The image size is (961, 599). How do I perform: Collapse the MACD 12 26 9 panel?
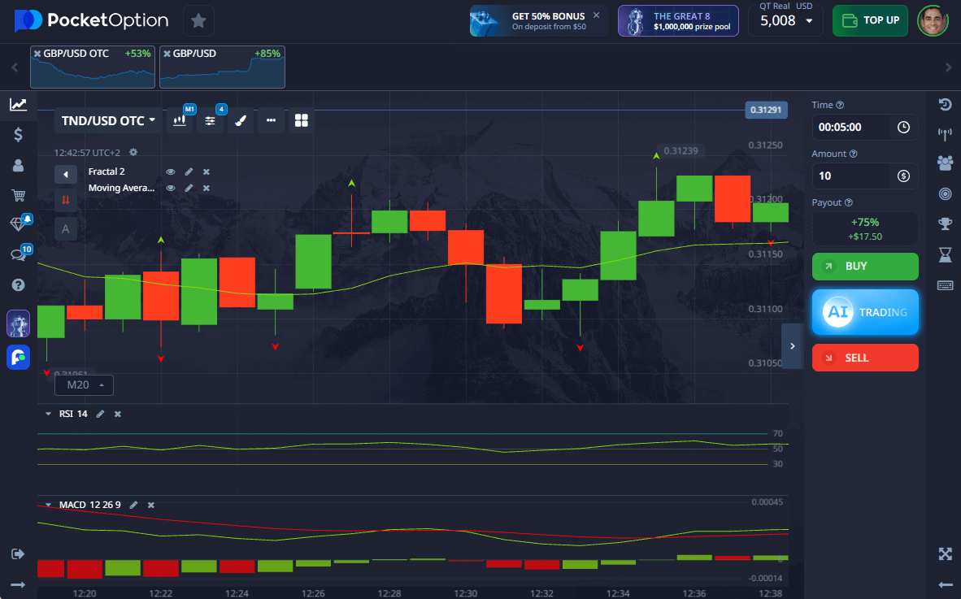(48, 505)
